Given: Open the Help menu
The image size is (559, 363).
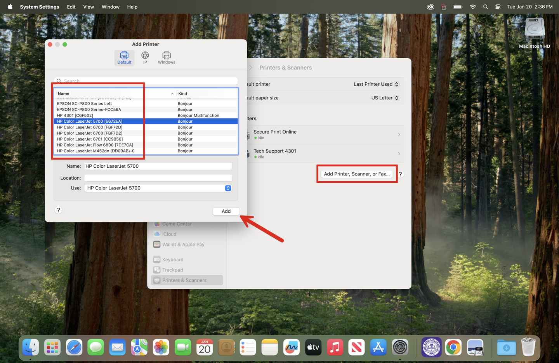Looking at the screenshot, I should click(x=132, y=7).
